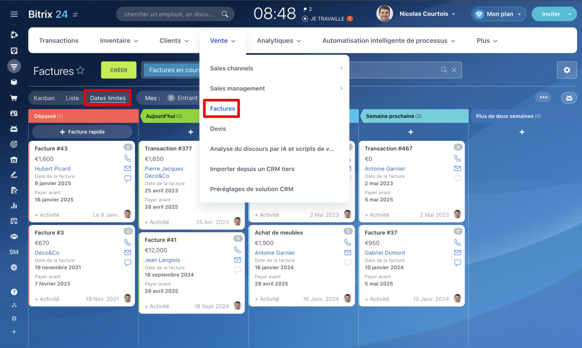
Task: Click the Mon plan button
Action: [499, 14]
